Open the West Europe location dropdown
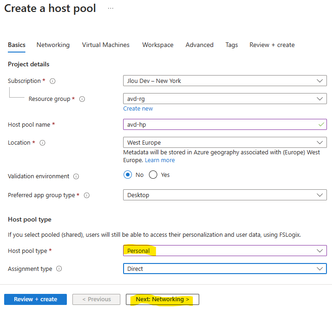Image resolution: width=332 pixels, height=310 pixels. [225, 142]
